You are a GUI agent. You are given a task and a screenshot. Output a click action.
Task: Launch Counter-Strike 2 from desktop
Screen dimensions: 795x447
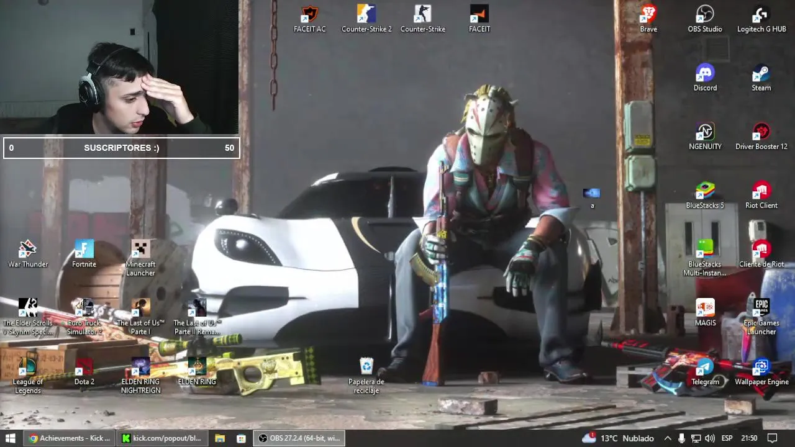tap(366, 19)
